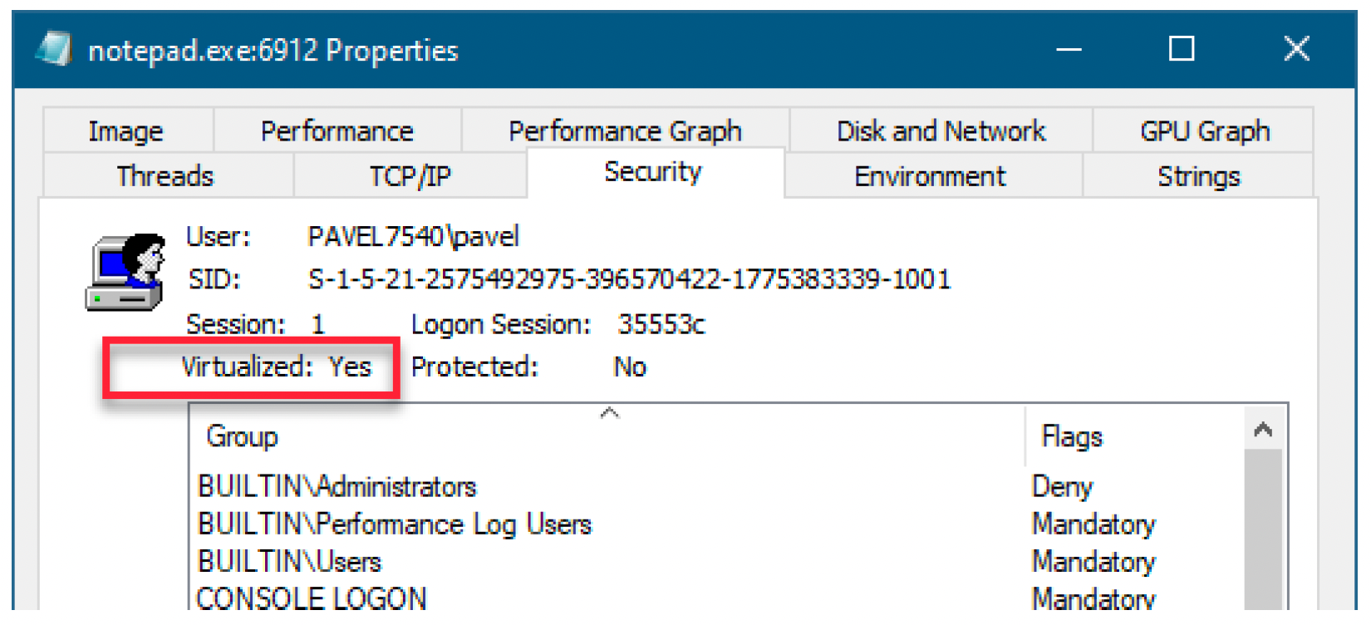Click the list scrollbar up arrow

coord(1263,430)
